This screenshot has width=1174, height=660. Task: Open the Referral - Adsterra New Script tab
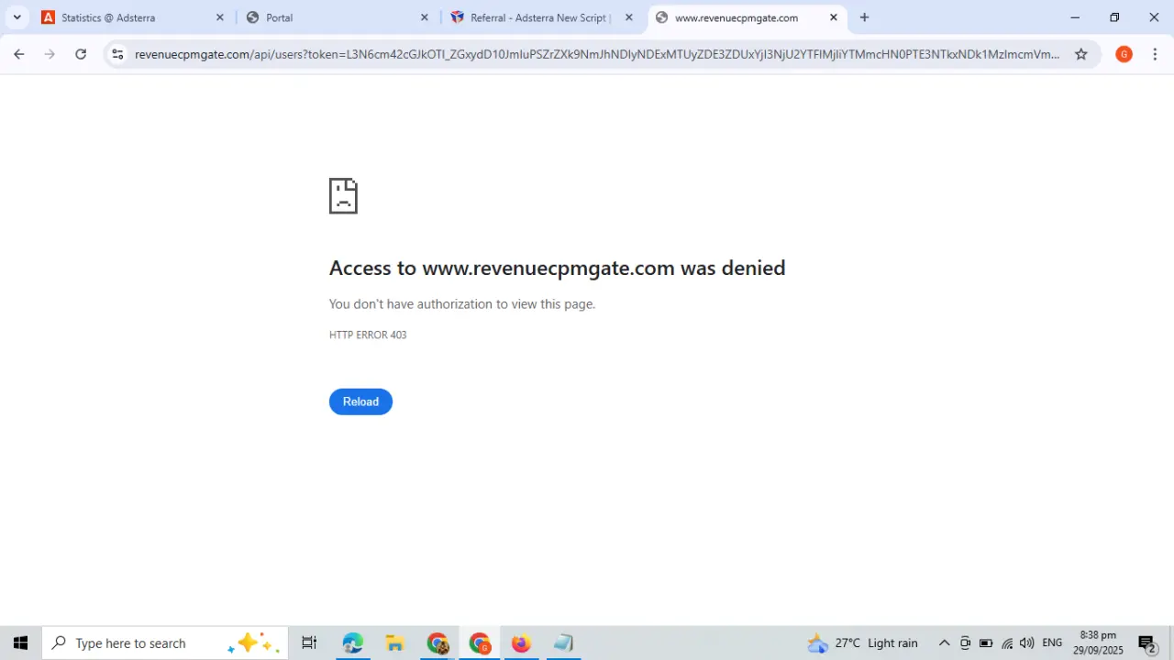point(541,17)
